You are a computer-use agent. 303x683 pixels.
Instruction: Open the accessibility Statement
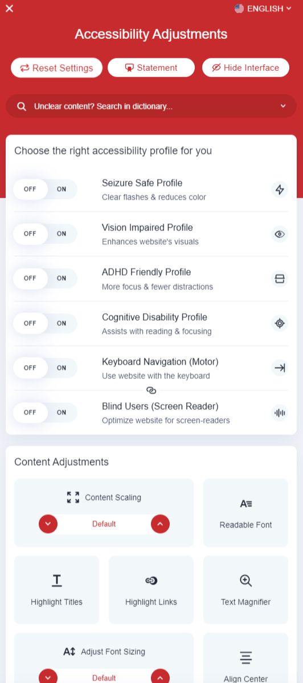tap(151, 68)
